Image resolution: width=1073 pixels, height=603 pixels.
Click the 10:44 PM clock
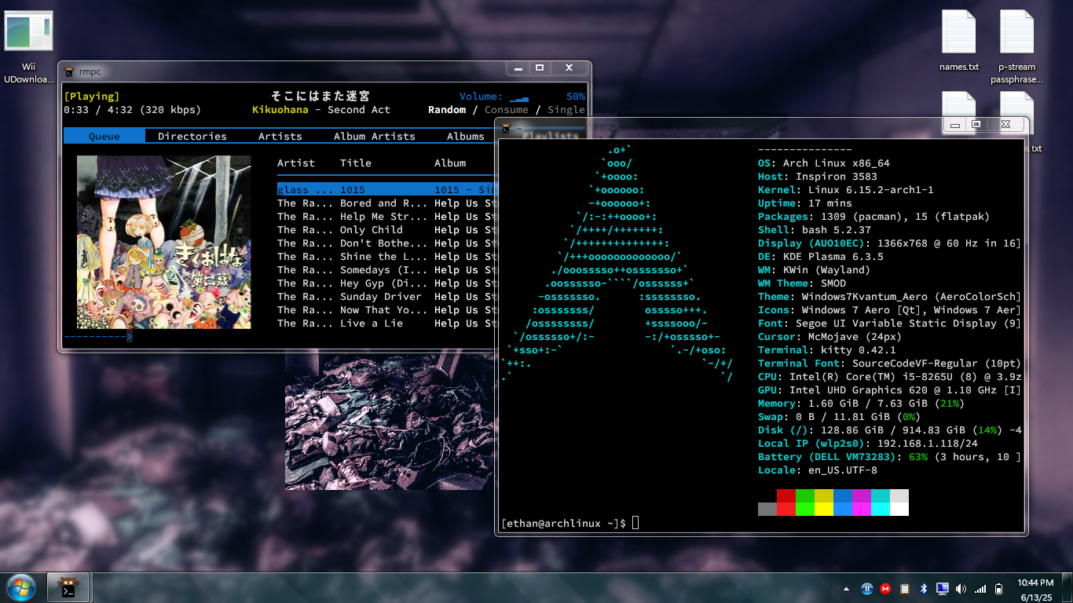coord(1035,583)
